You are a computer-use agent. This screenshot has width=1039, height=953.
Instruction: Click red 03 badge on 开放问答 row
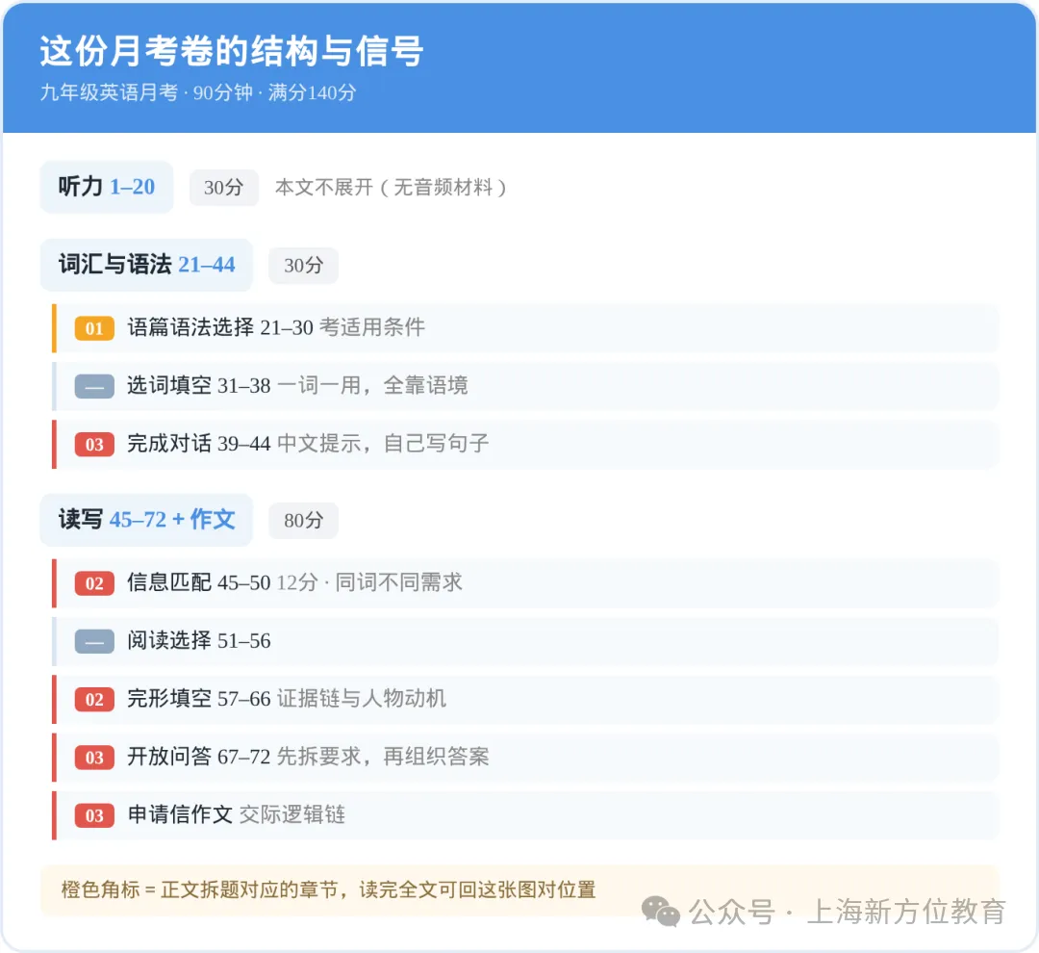[x=94, y=758]
